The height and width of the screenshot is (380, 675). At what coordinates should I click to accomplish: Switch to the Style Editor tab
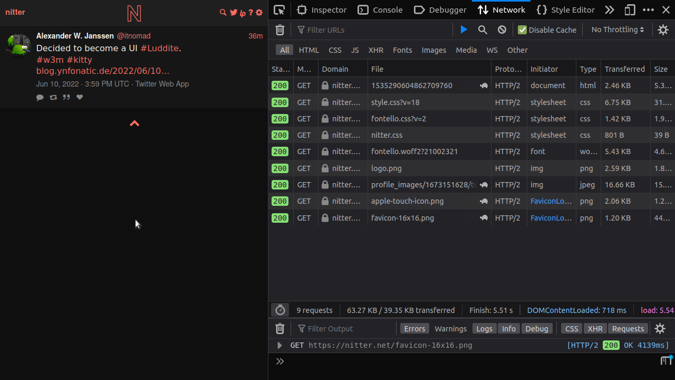point(565,9)
